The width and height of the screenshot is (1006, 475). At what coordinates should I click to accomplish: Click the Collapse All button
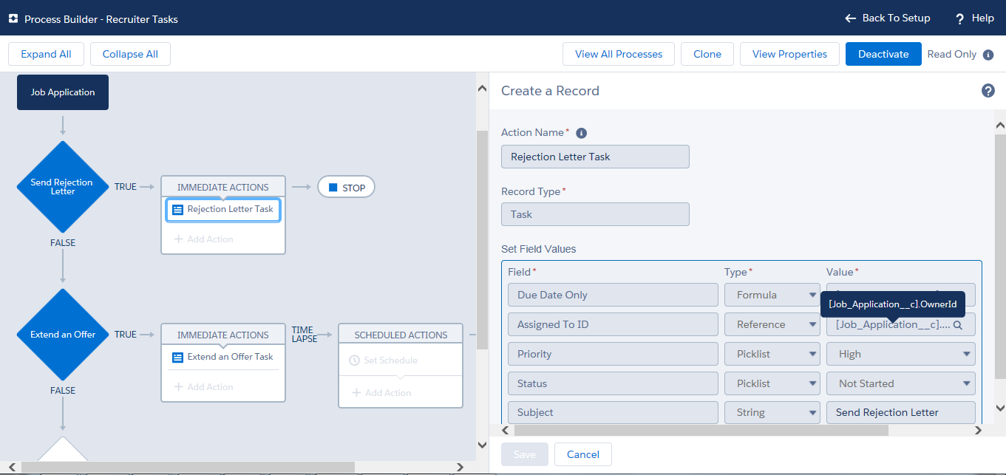pos(130,54)
